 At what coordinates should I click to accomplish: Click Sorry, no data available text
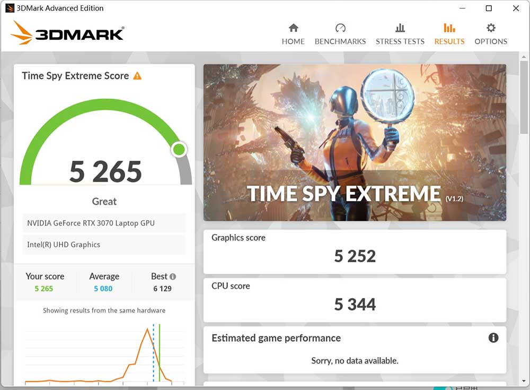tap(355, 360)
